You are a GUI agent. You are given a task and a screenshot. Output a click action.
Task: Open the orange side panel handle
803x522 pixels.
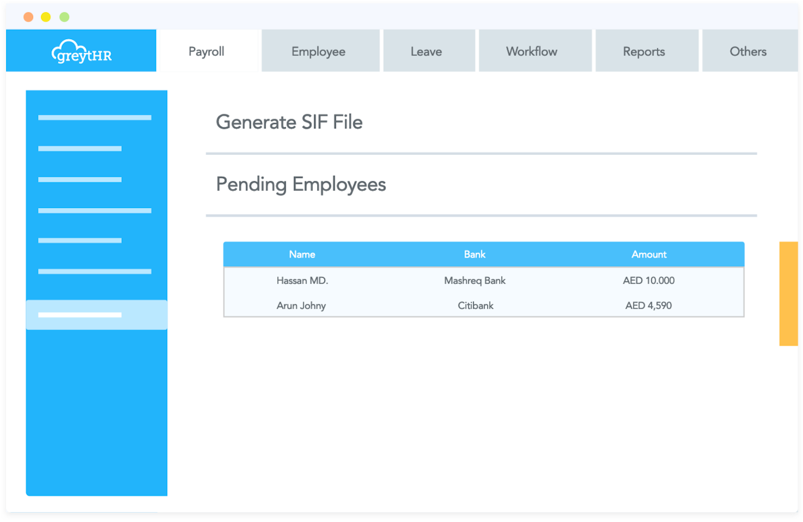click(x=788, y=294)
